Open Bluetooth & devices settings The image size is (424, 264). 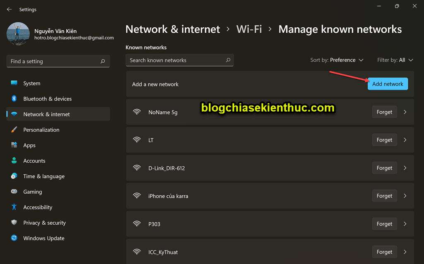[x=58, y=98]
